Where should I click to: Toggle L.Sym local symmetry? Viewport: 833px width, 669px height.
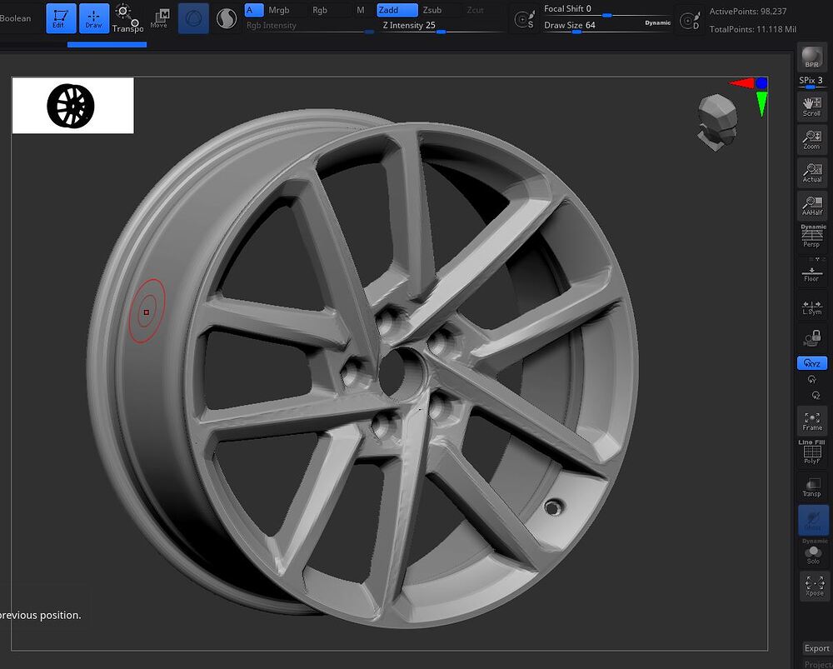[811, 307]
